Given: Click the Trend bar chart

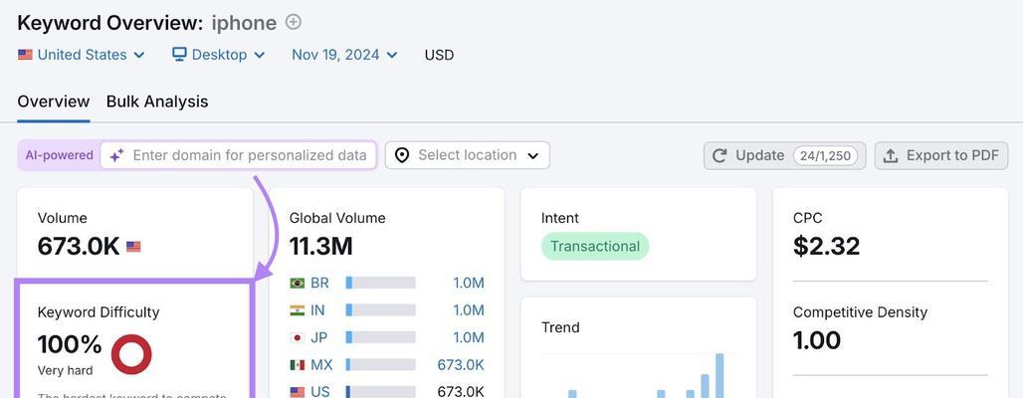Looking at the screenshot, I should point(639,375).
